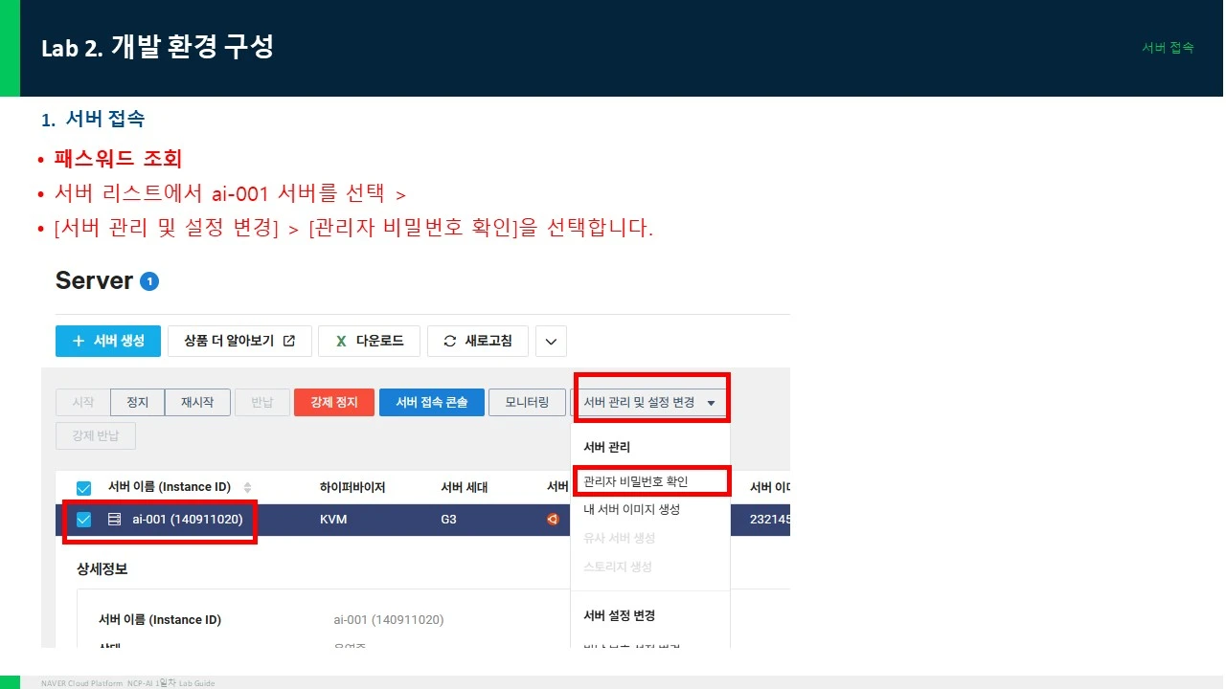Image resolution: width=1226 pixels, height=689 pixels.
Task: Click the KVM cell in ai-001 row
Action: 333,520
